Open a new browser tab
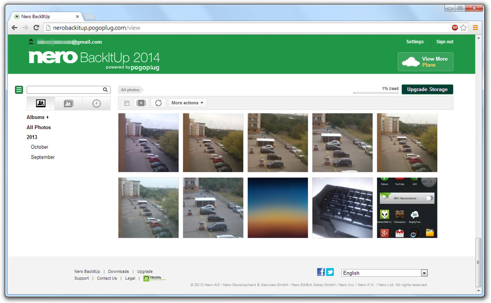The image size is (491, 303). point(90,17)
